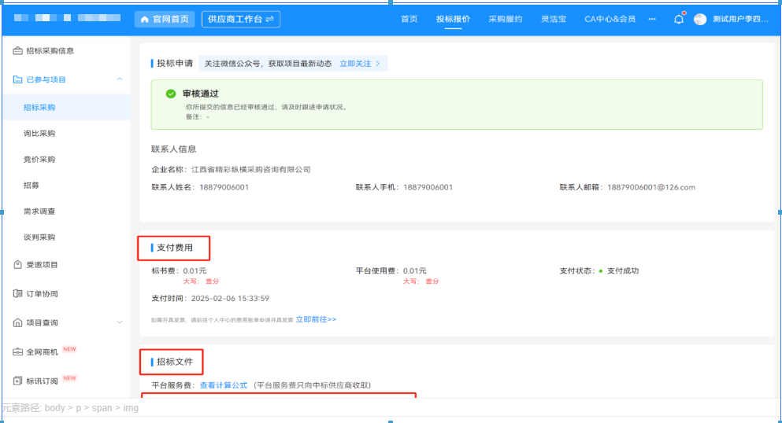Open 标讯订阅 in the sidebar
782x423 pixels.
[42, 381]
